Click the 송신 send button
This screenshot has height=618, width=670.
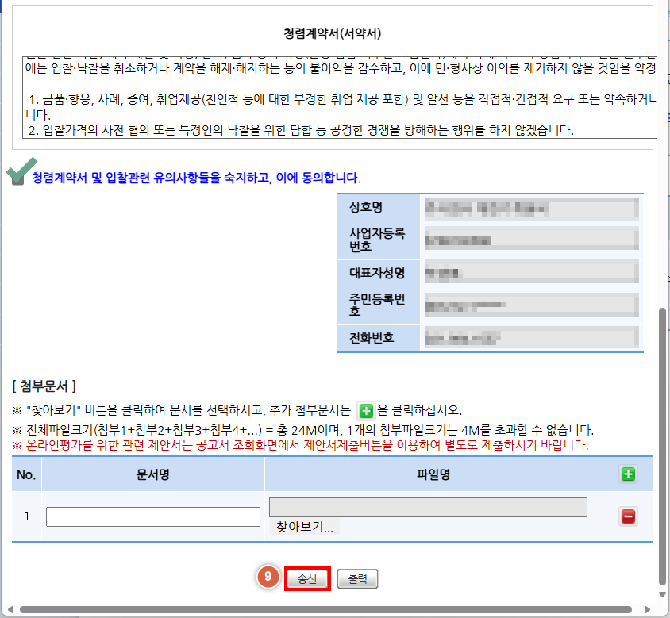pyautogui.click(x=308, y=578)
